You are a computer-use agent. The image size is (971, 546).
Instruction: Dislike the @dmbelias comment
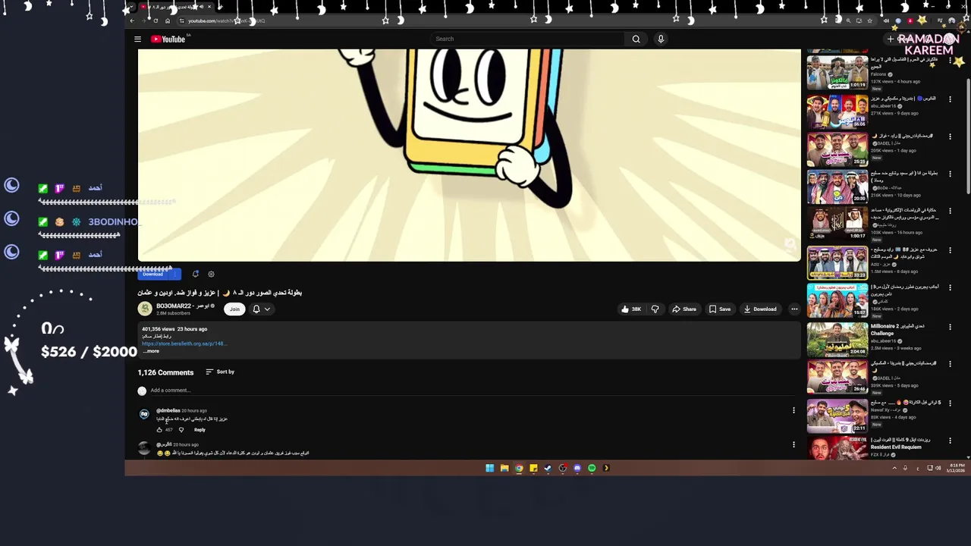click(181, 430)
